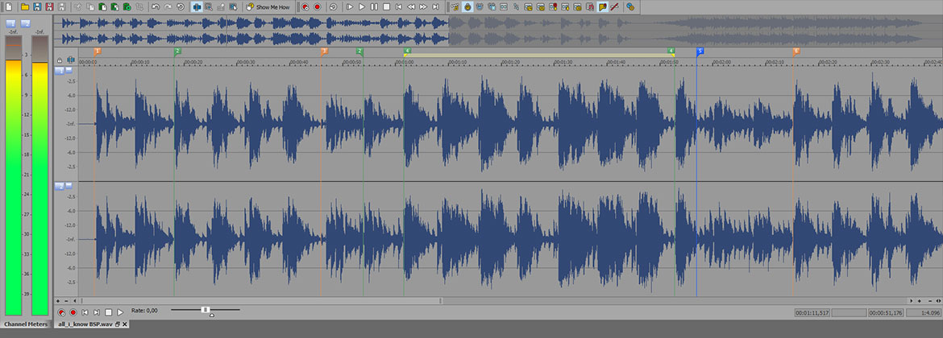Close the all_i_know BSP.wav window tab

click(x=125, y=324)
